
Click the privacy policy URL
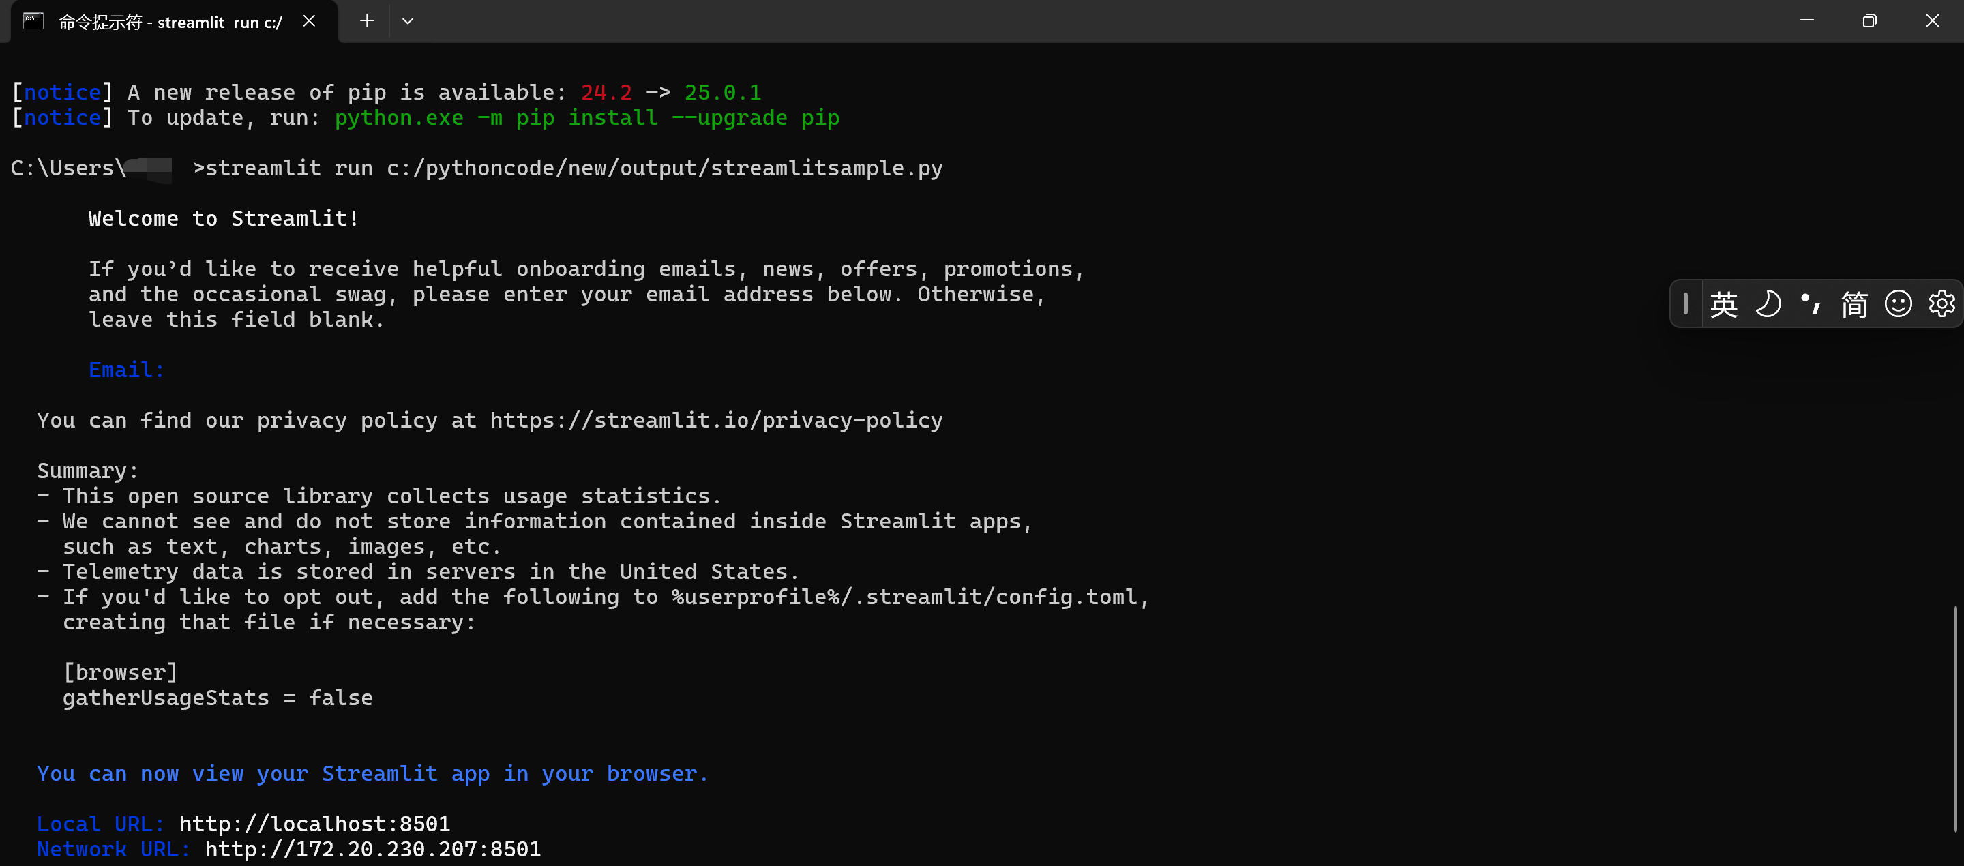tap(716, 421)
